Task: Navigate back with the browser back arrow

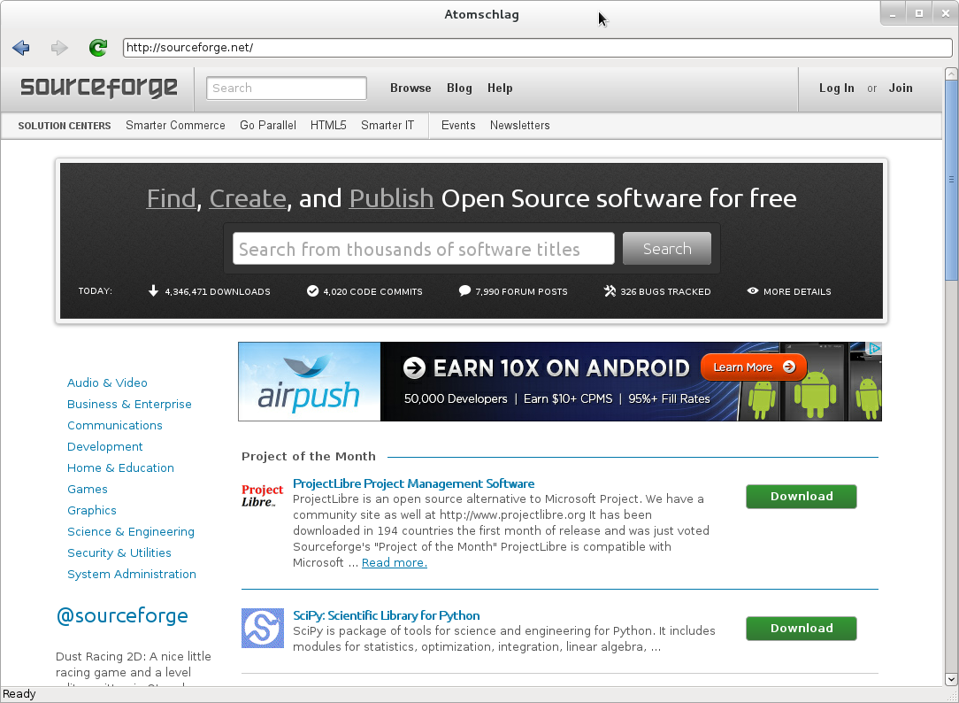Action: point(20,48)
